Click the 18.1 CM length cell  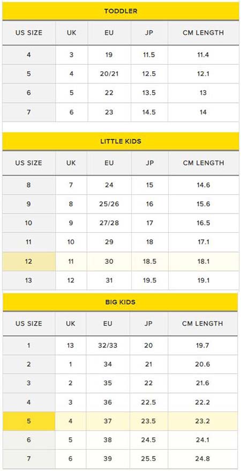204,261
